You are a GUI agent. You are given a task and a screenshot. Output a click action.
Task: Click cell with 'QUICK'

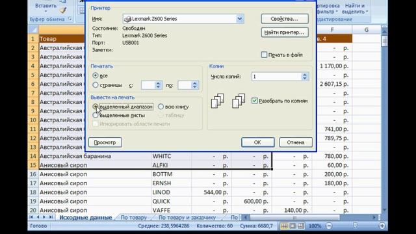coord(172,201)
